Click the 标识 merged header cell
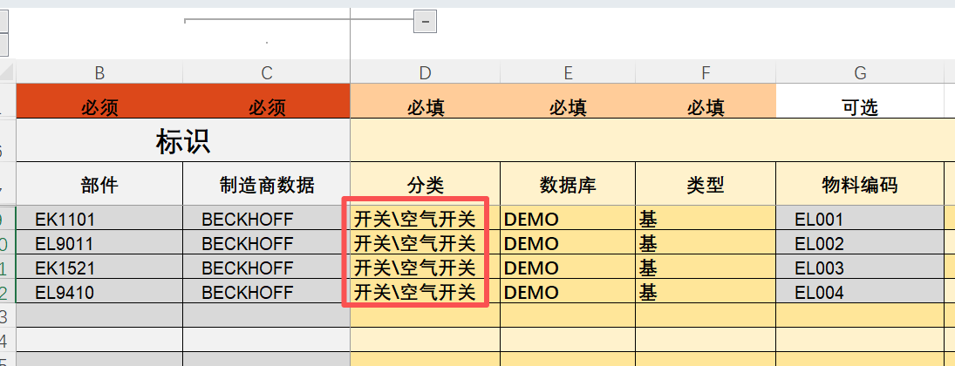 [182, 140]
